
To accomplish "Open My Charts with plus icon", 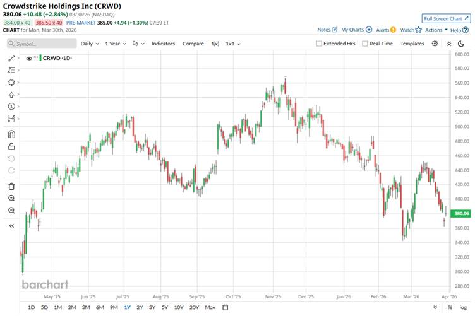I will click(356, 30).
